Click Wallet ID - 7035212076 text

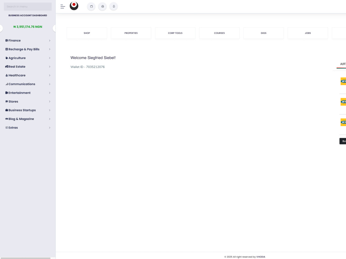88,67
